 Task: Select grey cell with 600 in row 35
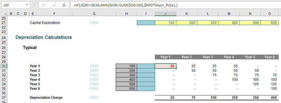tap(126, 88)
